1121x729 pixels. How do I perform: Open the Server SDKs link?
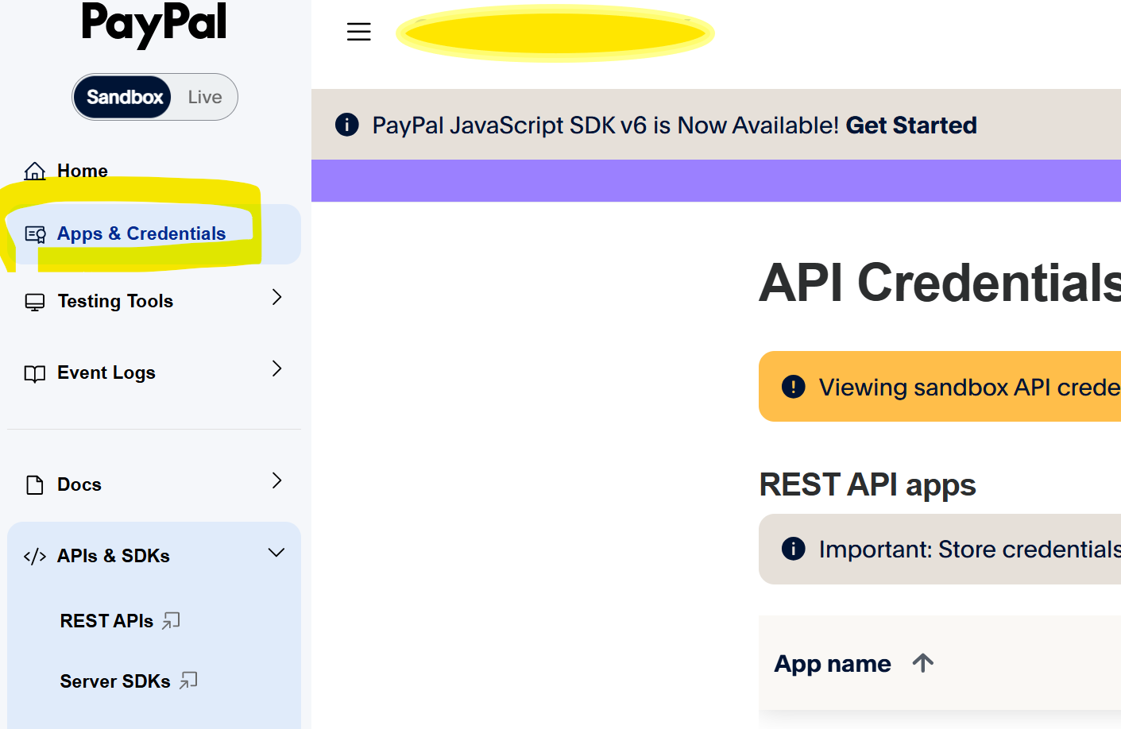click(115, 681)
